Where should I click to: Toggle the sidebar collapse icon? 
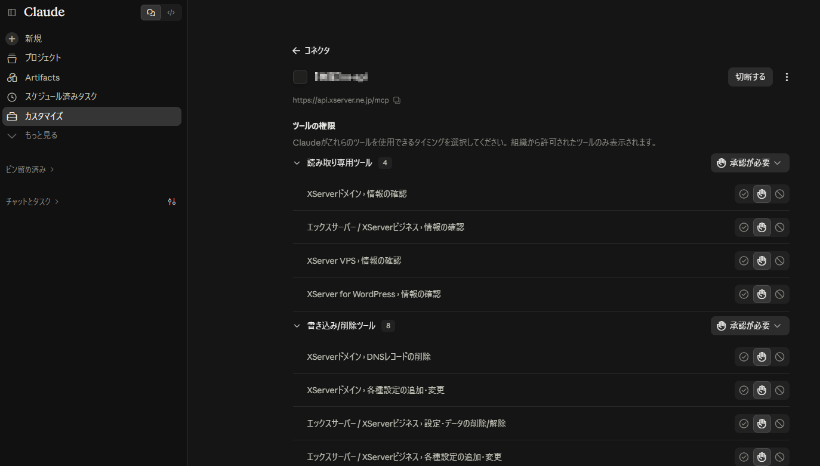point(12,13)
